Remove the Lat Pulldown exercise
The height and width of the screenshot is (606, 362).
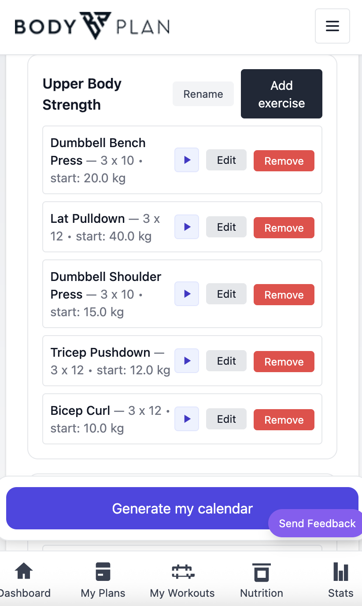pos(284,228)
